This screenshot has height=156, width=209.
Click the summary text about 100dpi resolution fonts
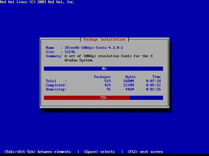coord(109,58)
